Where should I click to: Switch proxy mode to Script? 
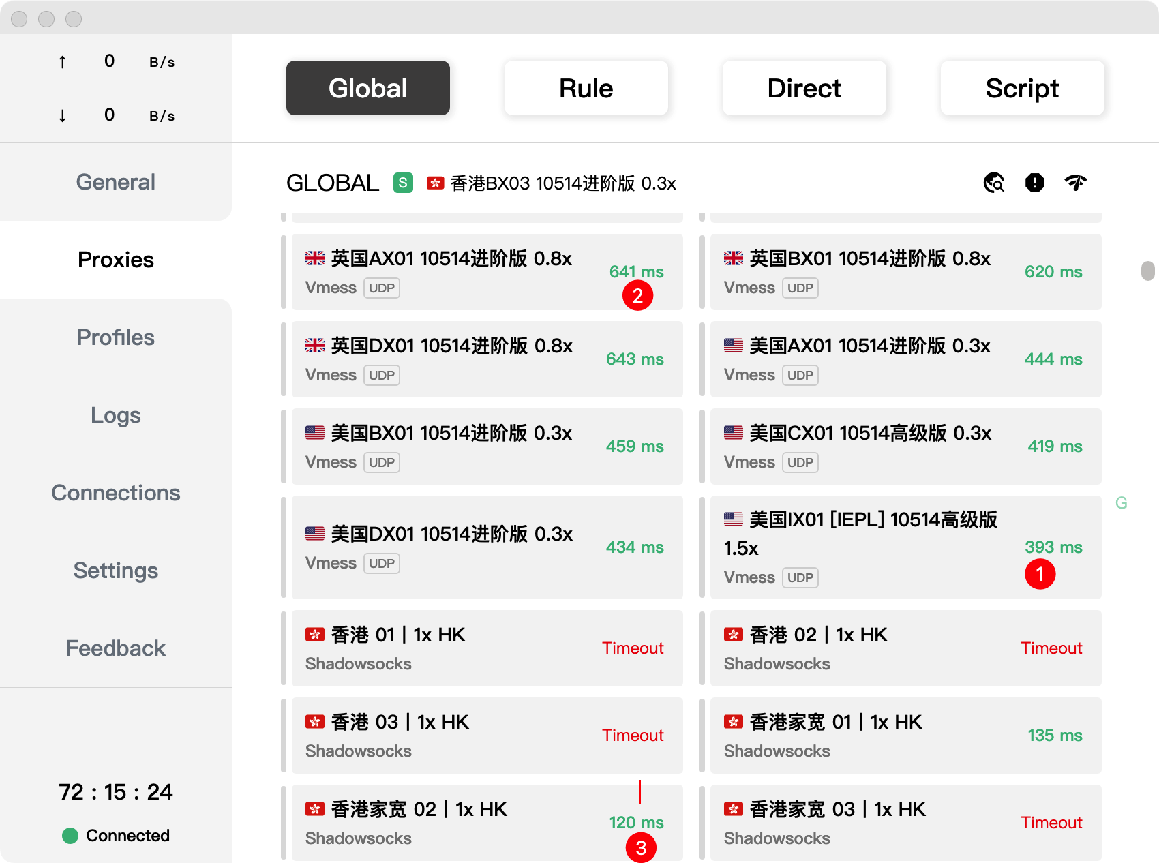pyautogui.click(x=1022, y=88)
